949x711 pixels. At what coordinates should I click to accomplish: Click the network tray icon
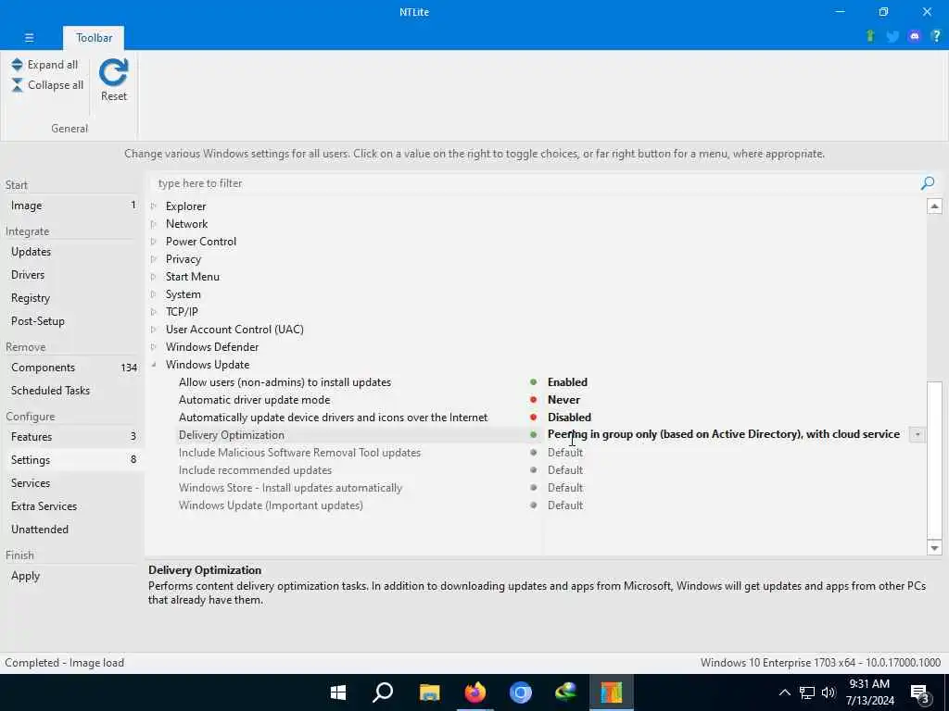807,692
